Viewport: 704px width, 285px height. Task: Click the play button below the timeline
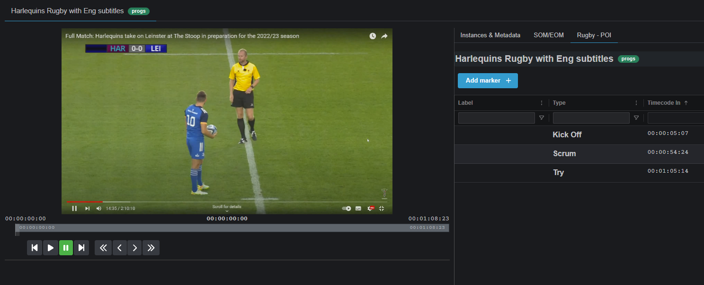[50, 248]
